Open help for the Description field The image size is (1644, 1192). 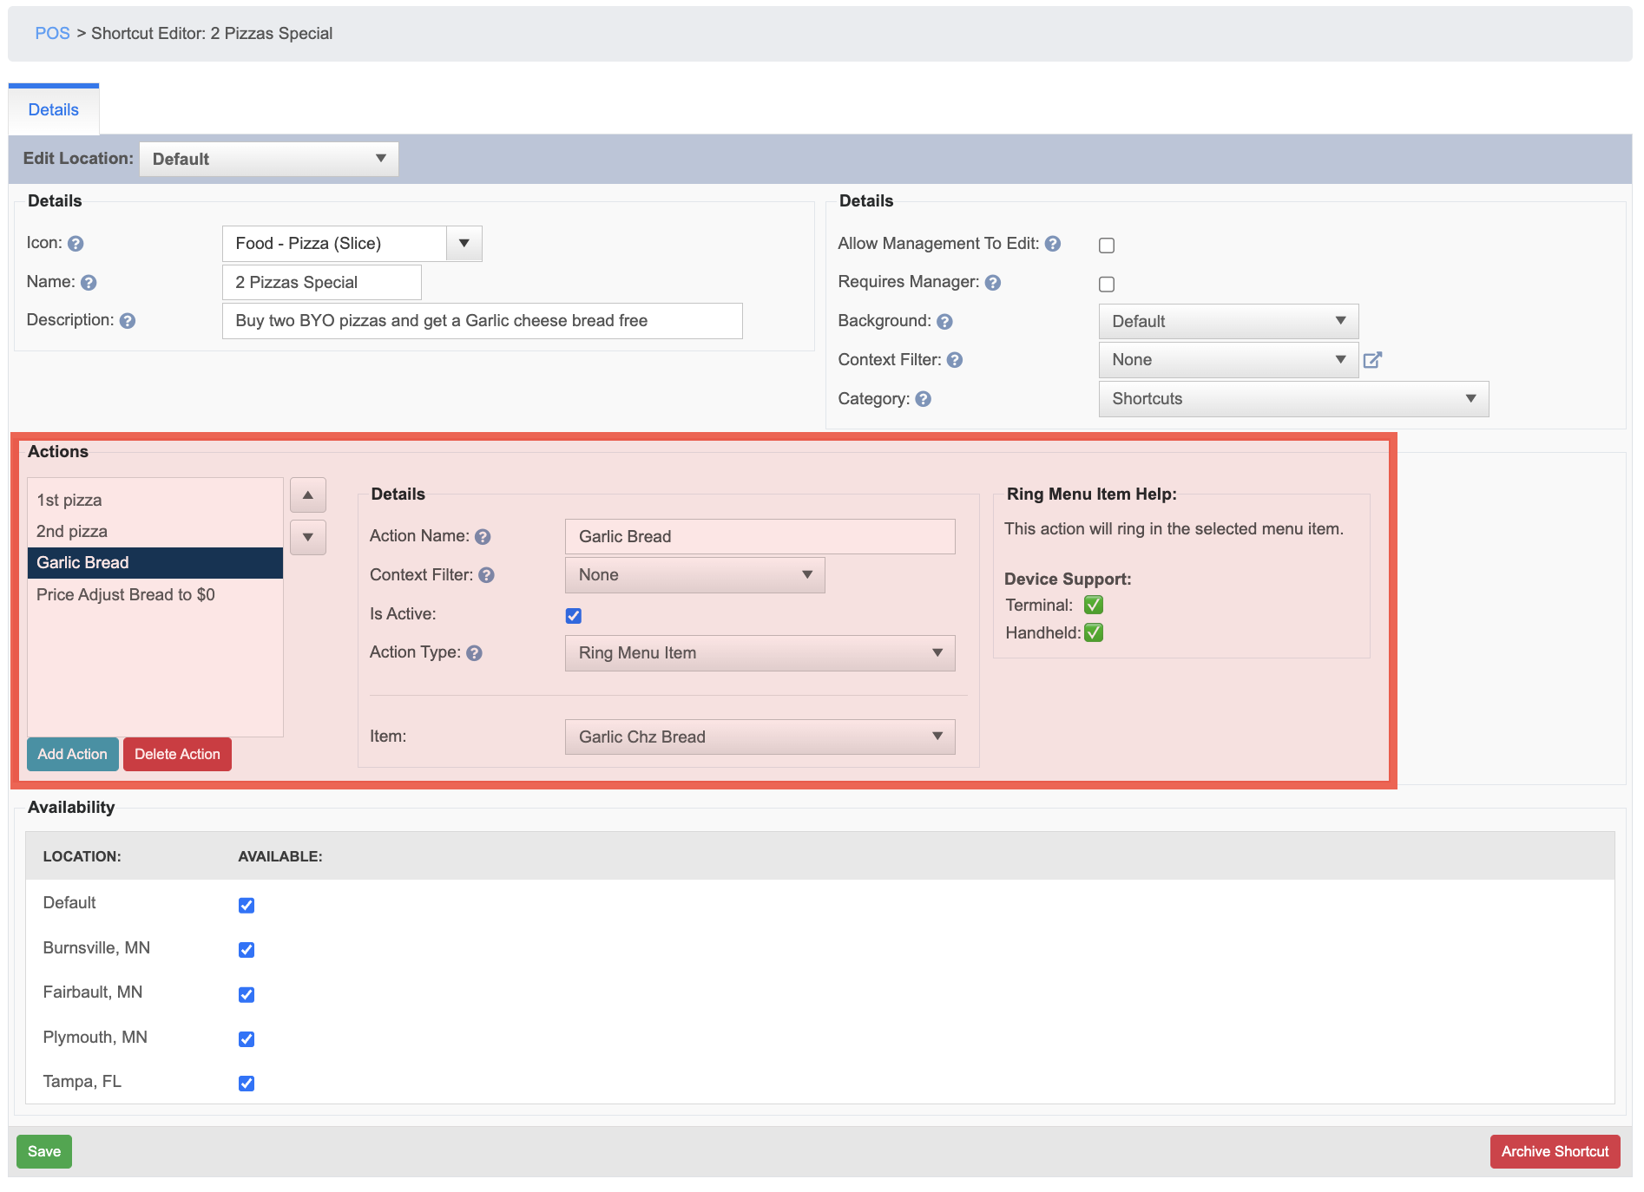pos(128,321)
